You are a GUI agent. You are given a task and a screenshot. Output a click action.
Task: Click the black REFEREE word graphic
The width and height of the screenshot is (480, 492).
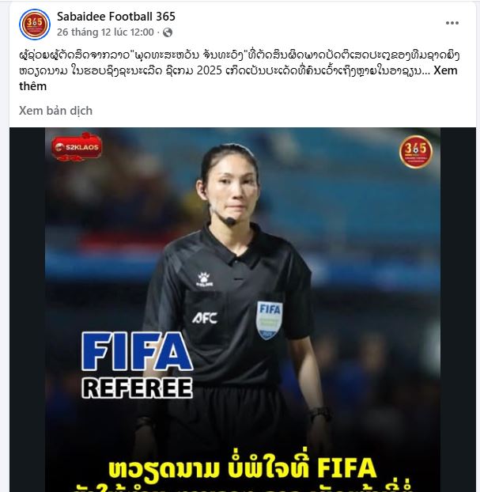[x=137, y=388]
